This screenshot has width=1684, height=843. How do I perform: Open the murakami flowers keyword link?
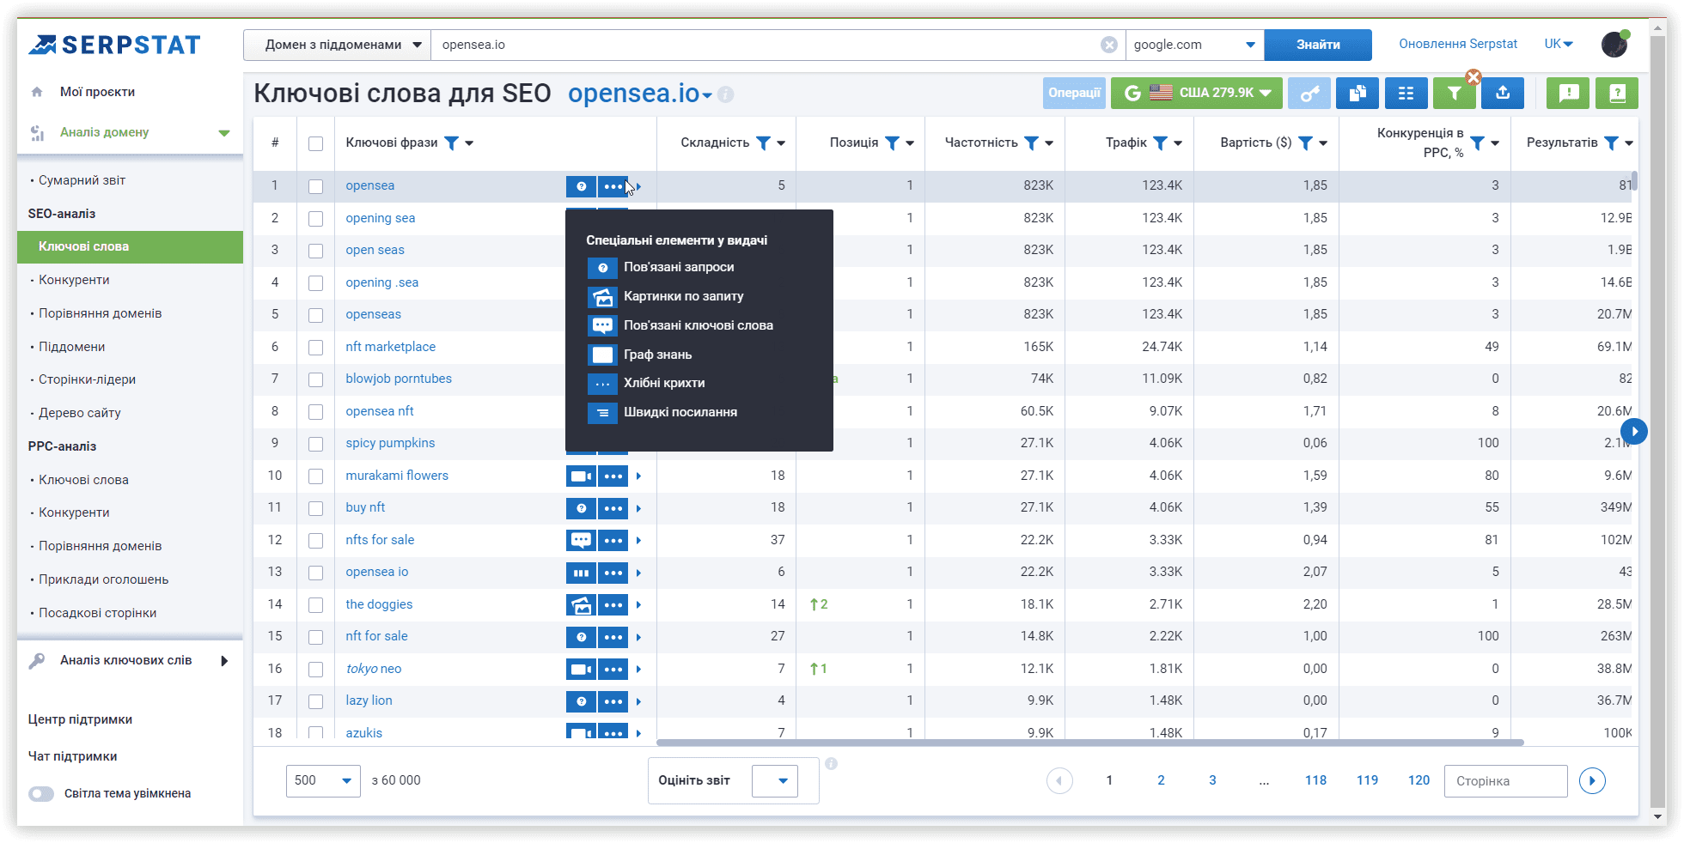point(397,476)
